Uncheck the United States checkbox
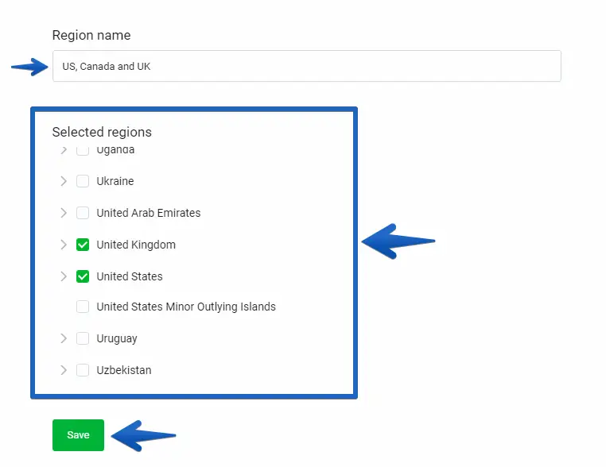The image size is (606, 467). point(83,276)
